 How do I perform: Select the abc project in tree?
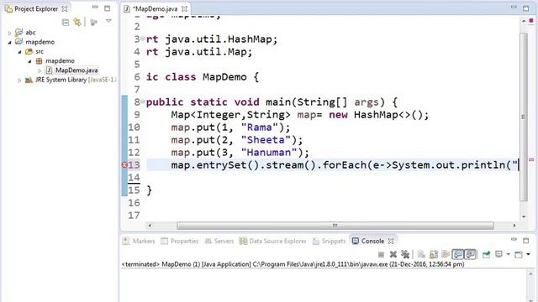[x=30, y=33]
